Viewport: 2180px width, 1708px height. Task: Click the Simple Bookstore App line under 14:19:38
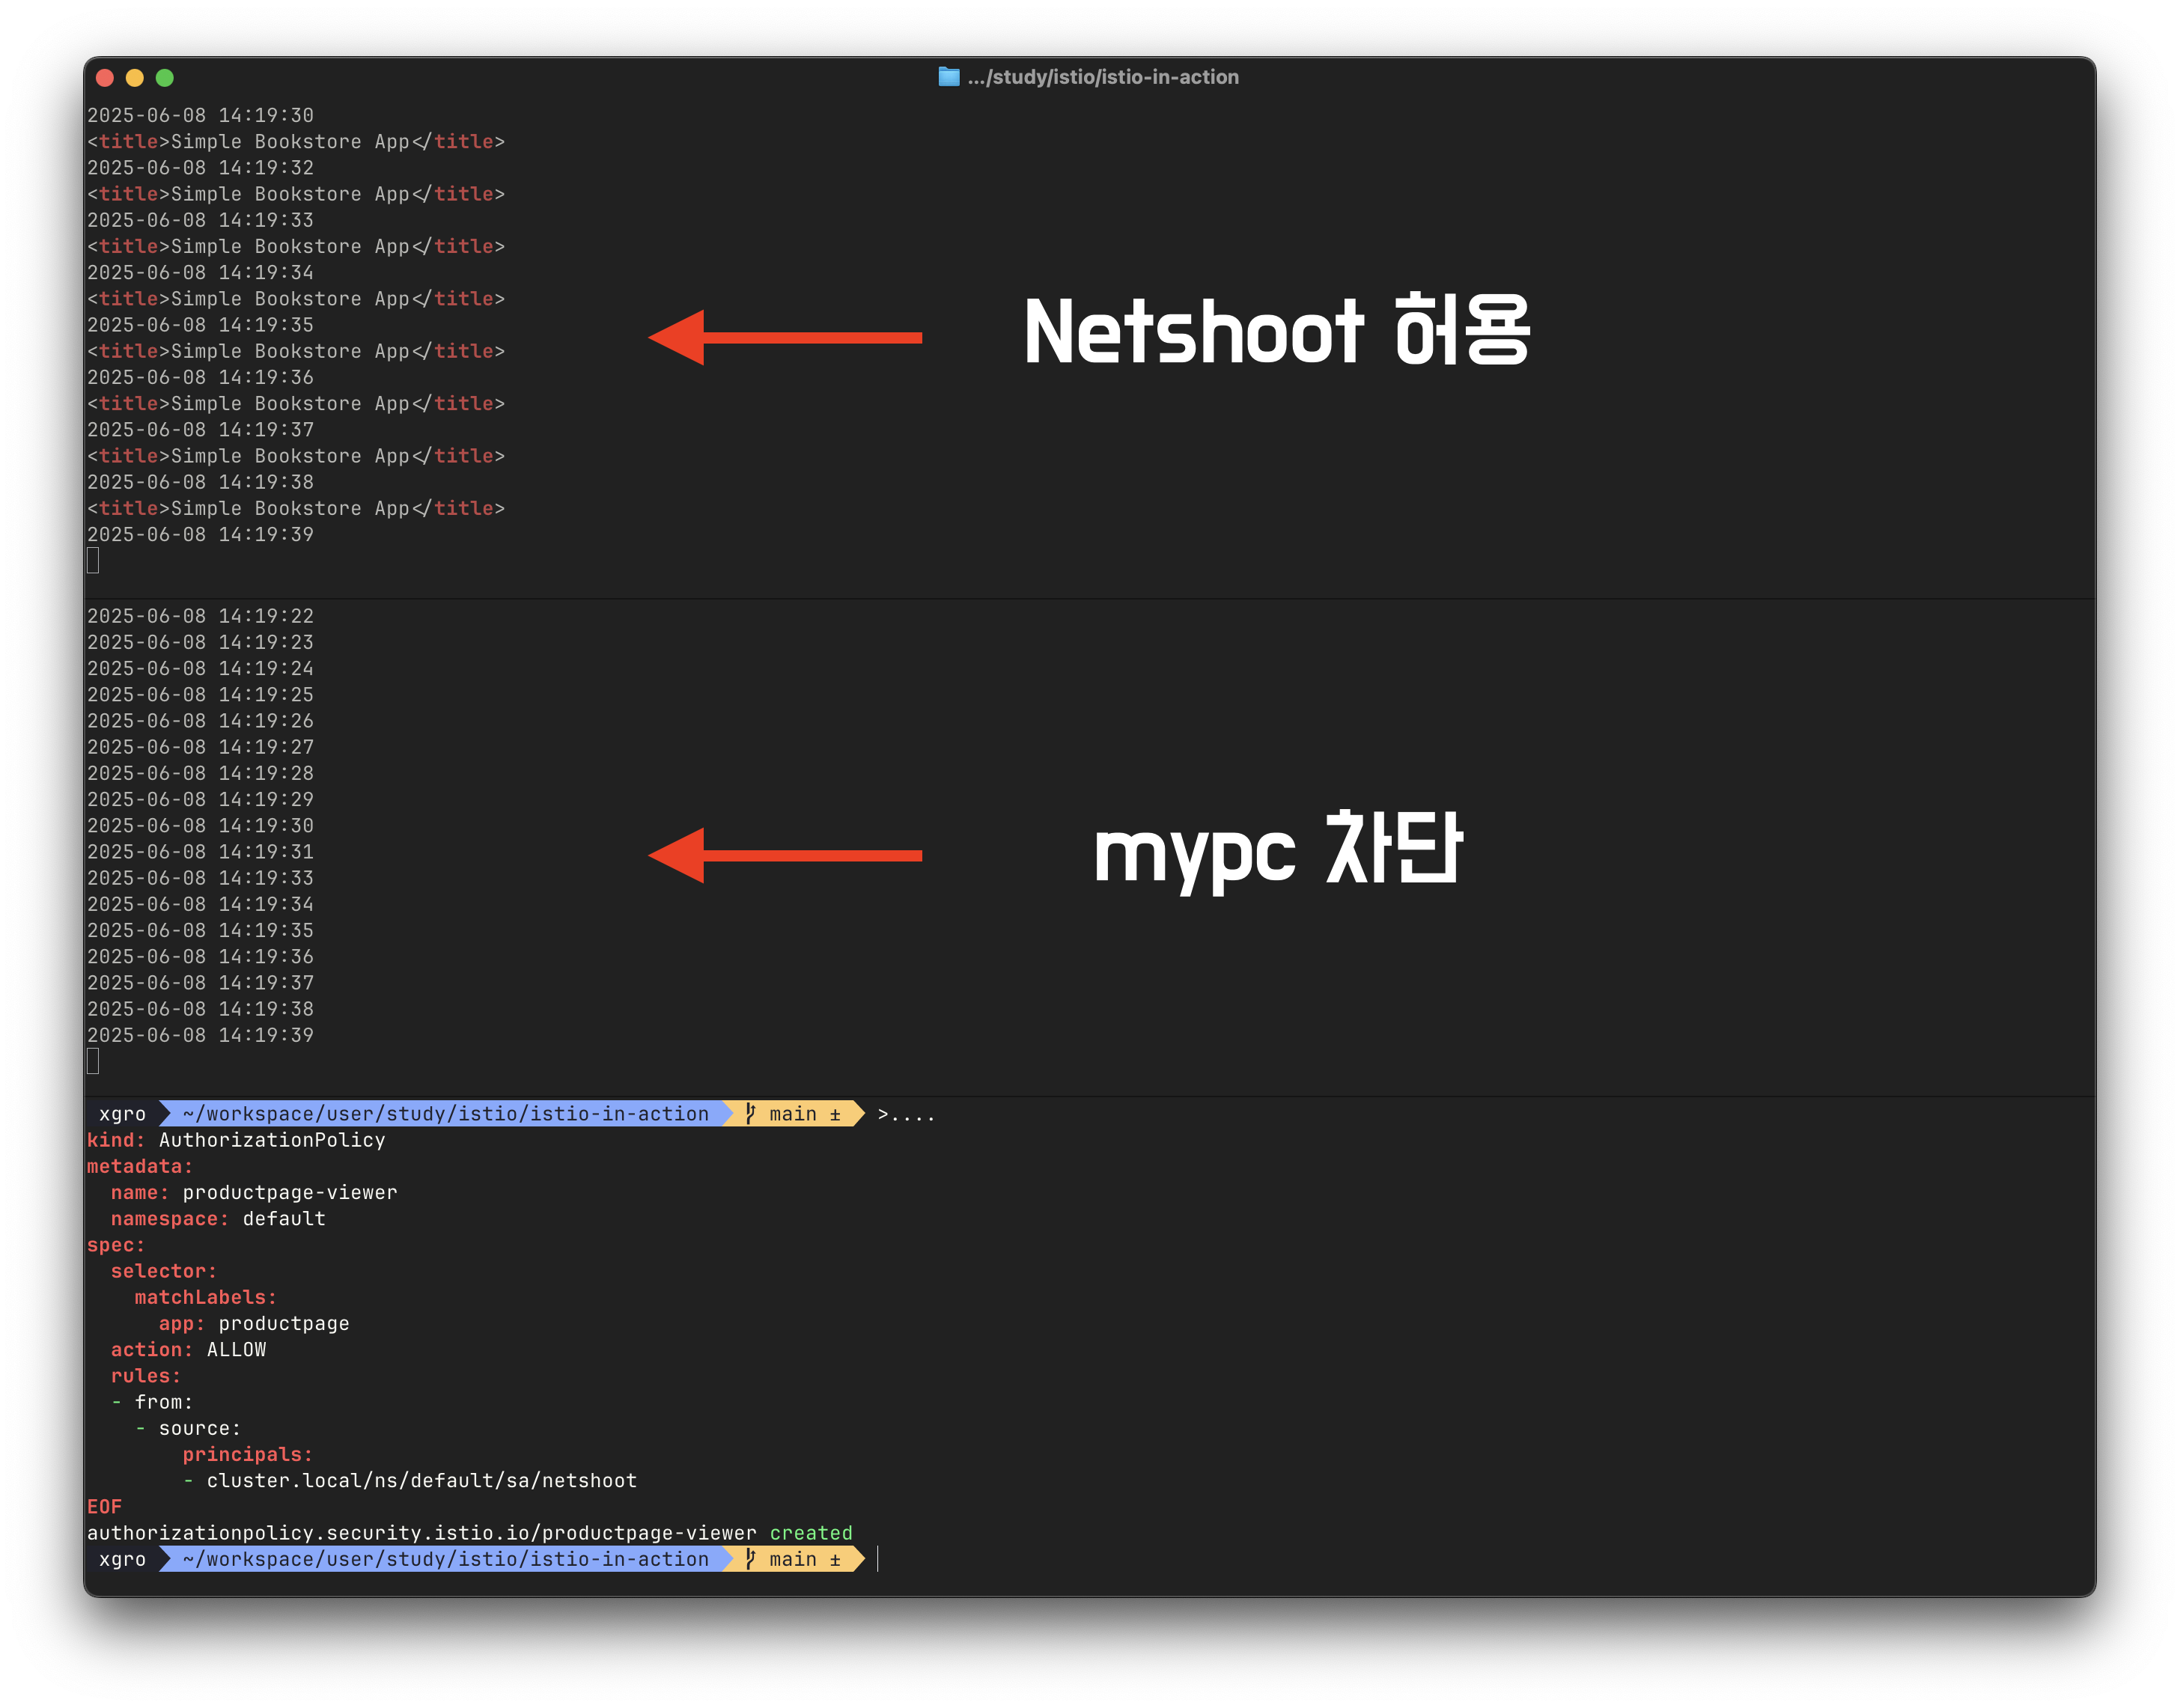pyautogui.click(x=296, y=508)
